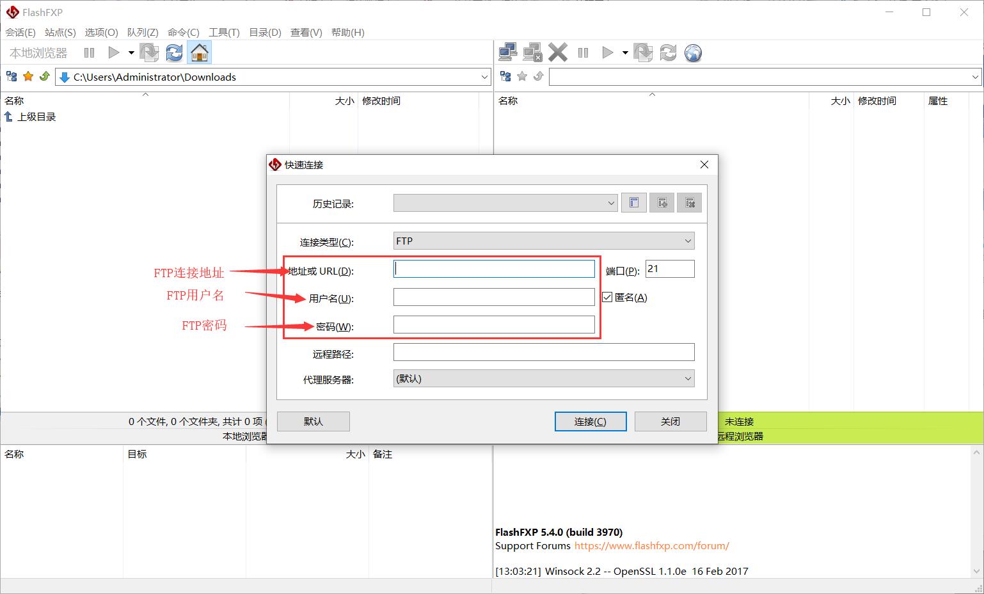This screenshot has width=984, height=594.
Task: Click the disconnect icon in remote toolbar
Action: (532, 52)
